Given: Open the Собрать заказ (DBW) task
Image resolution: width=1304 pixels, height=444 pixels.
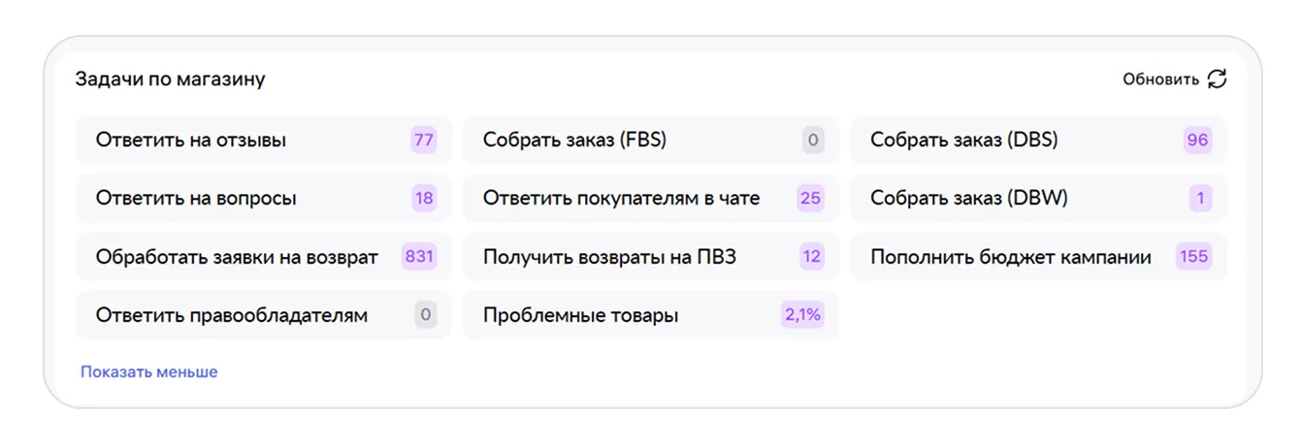Looking at the screenshot, I should pyautogui.click(x=1039, y=199).
